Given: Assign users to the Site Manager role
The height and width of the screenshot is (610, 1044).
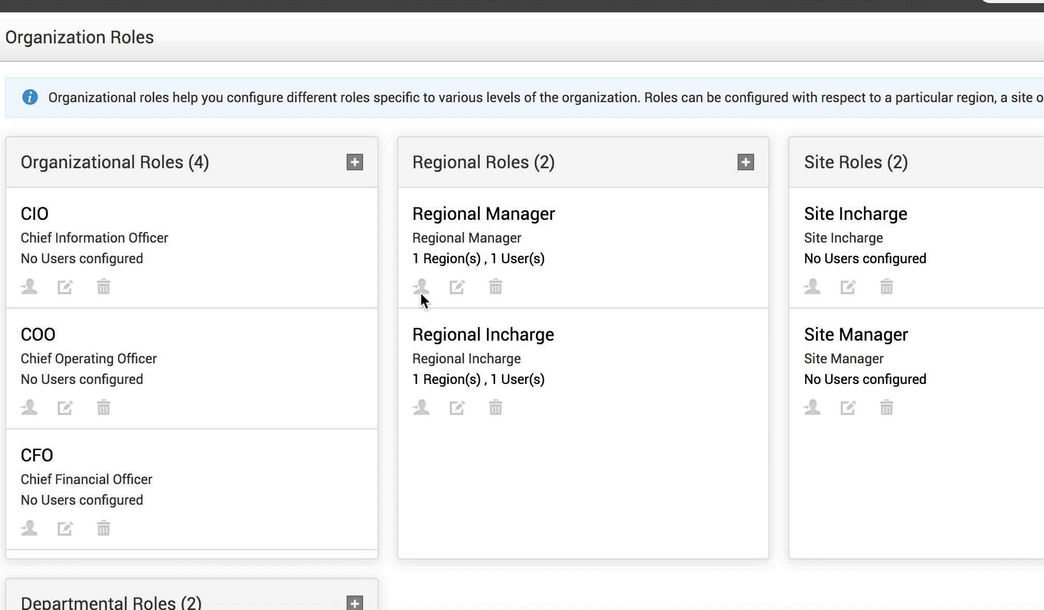Looking at the screenshot, I should point(812,407).
